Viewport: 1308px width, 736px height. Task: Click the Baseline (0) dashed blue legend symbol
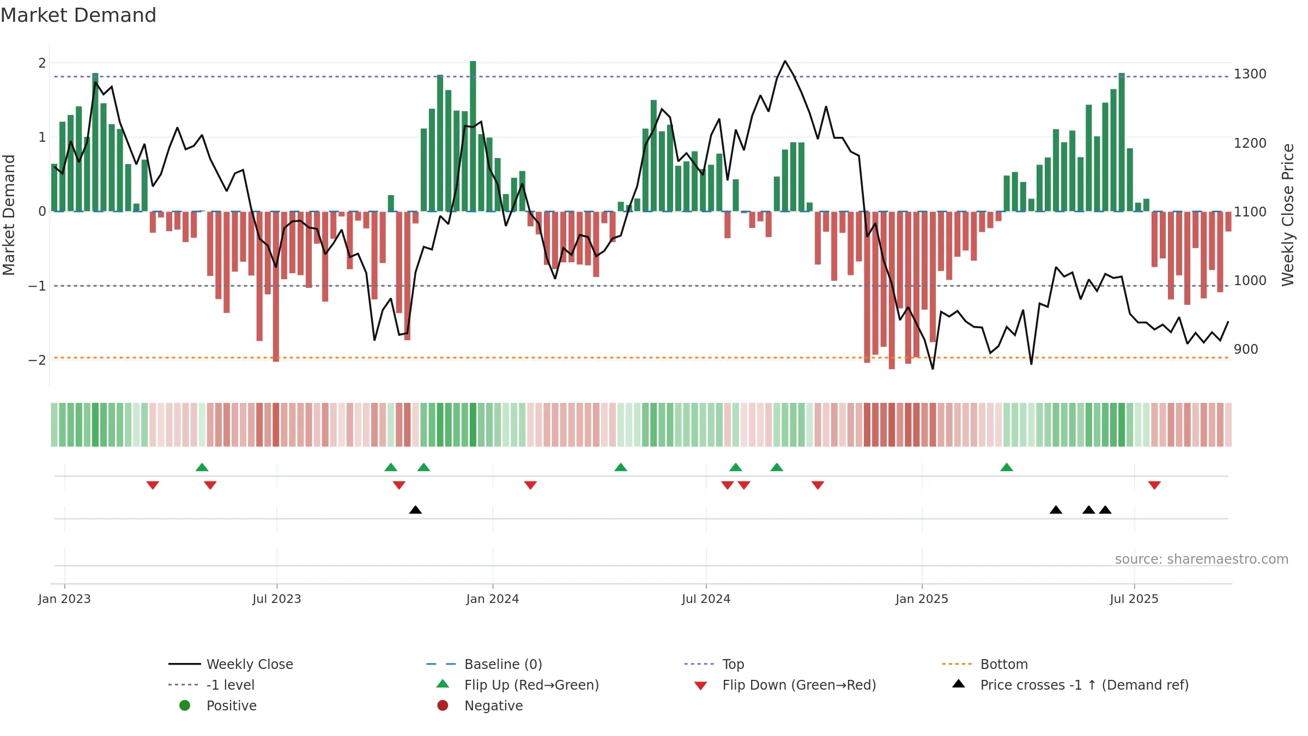pyautogui.click(x=441, y=664)
